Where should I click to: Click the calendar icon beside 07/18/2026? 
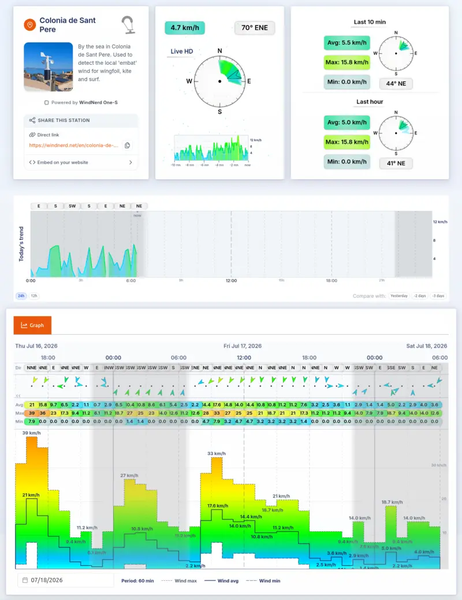25,580
